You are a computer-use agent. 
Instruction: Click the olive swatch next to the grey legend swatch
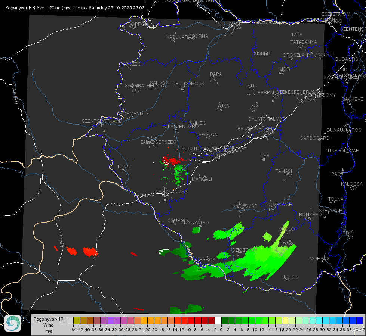(x=77, y=321)
